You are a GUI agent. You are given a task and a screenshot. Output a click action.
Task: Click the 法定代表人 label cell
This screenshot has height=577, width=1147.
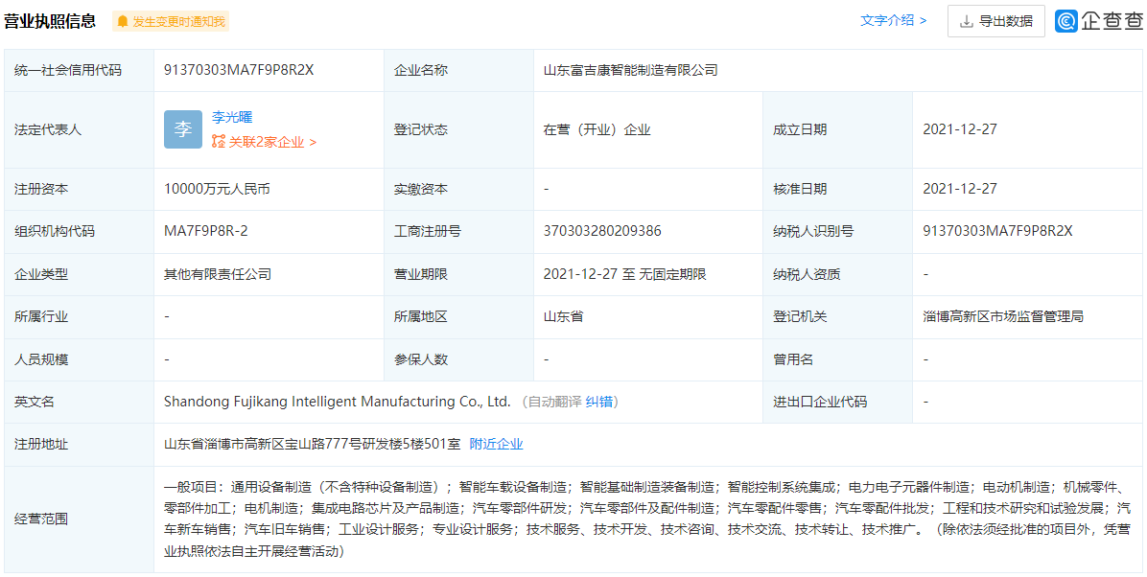(x=79, y=130)
